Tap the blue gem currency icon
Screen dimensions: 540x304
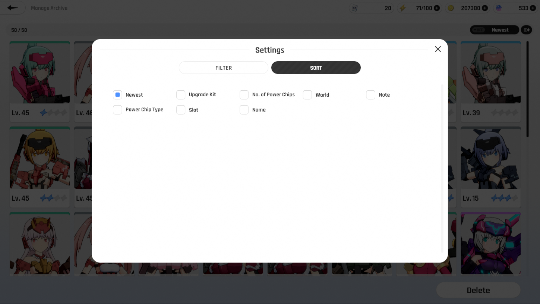coord(499,8)
